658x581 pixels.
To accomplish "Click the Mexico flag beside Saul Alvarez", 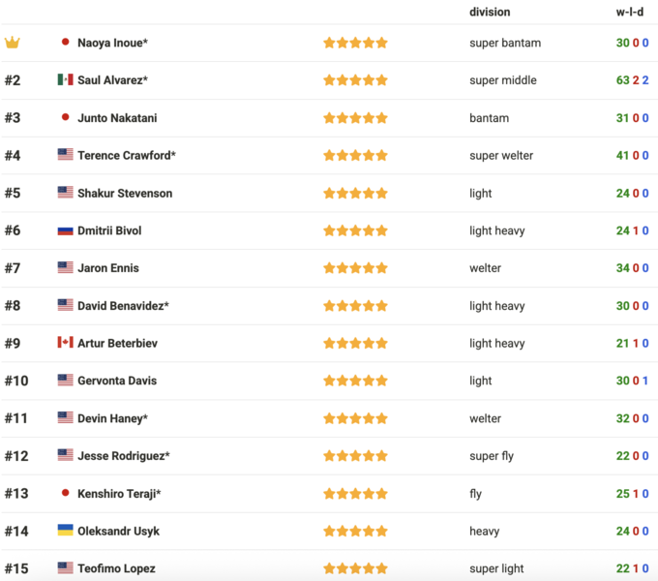I will [65, 80].
